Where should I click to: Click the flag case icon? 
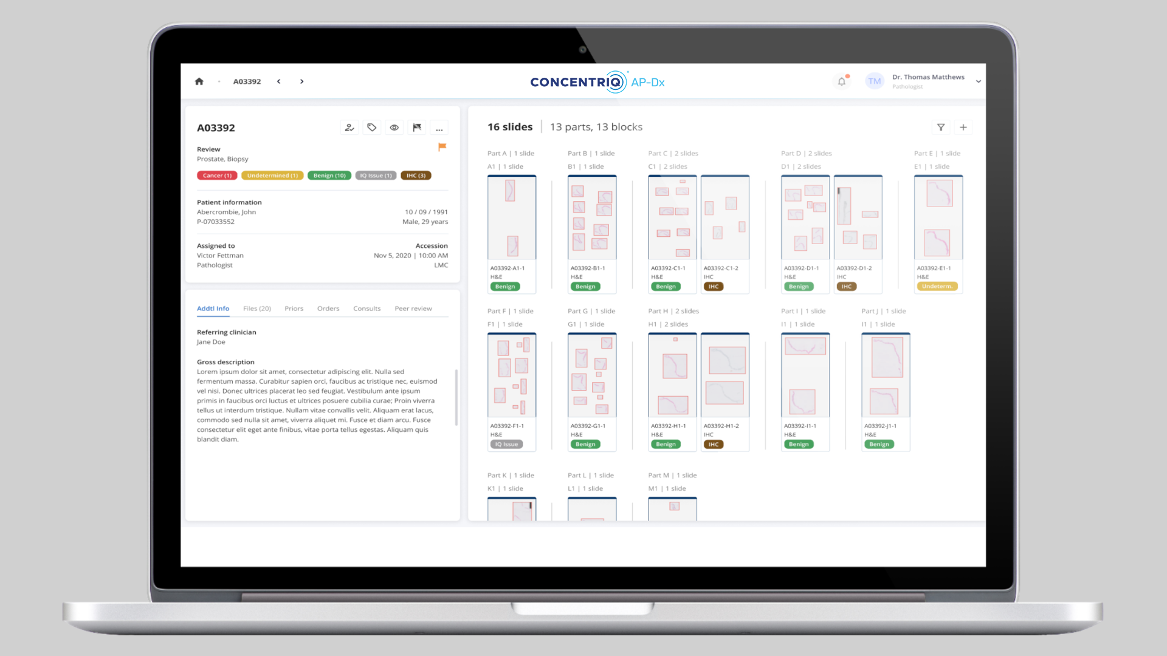(417, 128)
